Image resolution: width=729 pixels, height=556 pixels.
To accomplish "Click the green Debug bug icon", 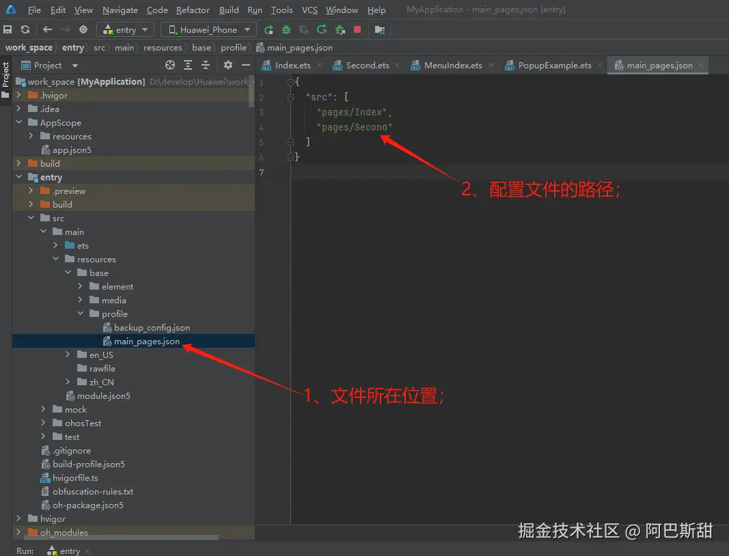I will coord(286,30).
